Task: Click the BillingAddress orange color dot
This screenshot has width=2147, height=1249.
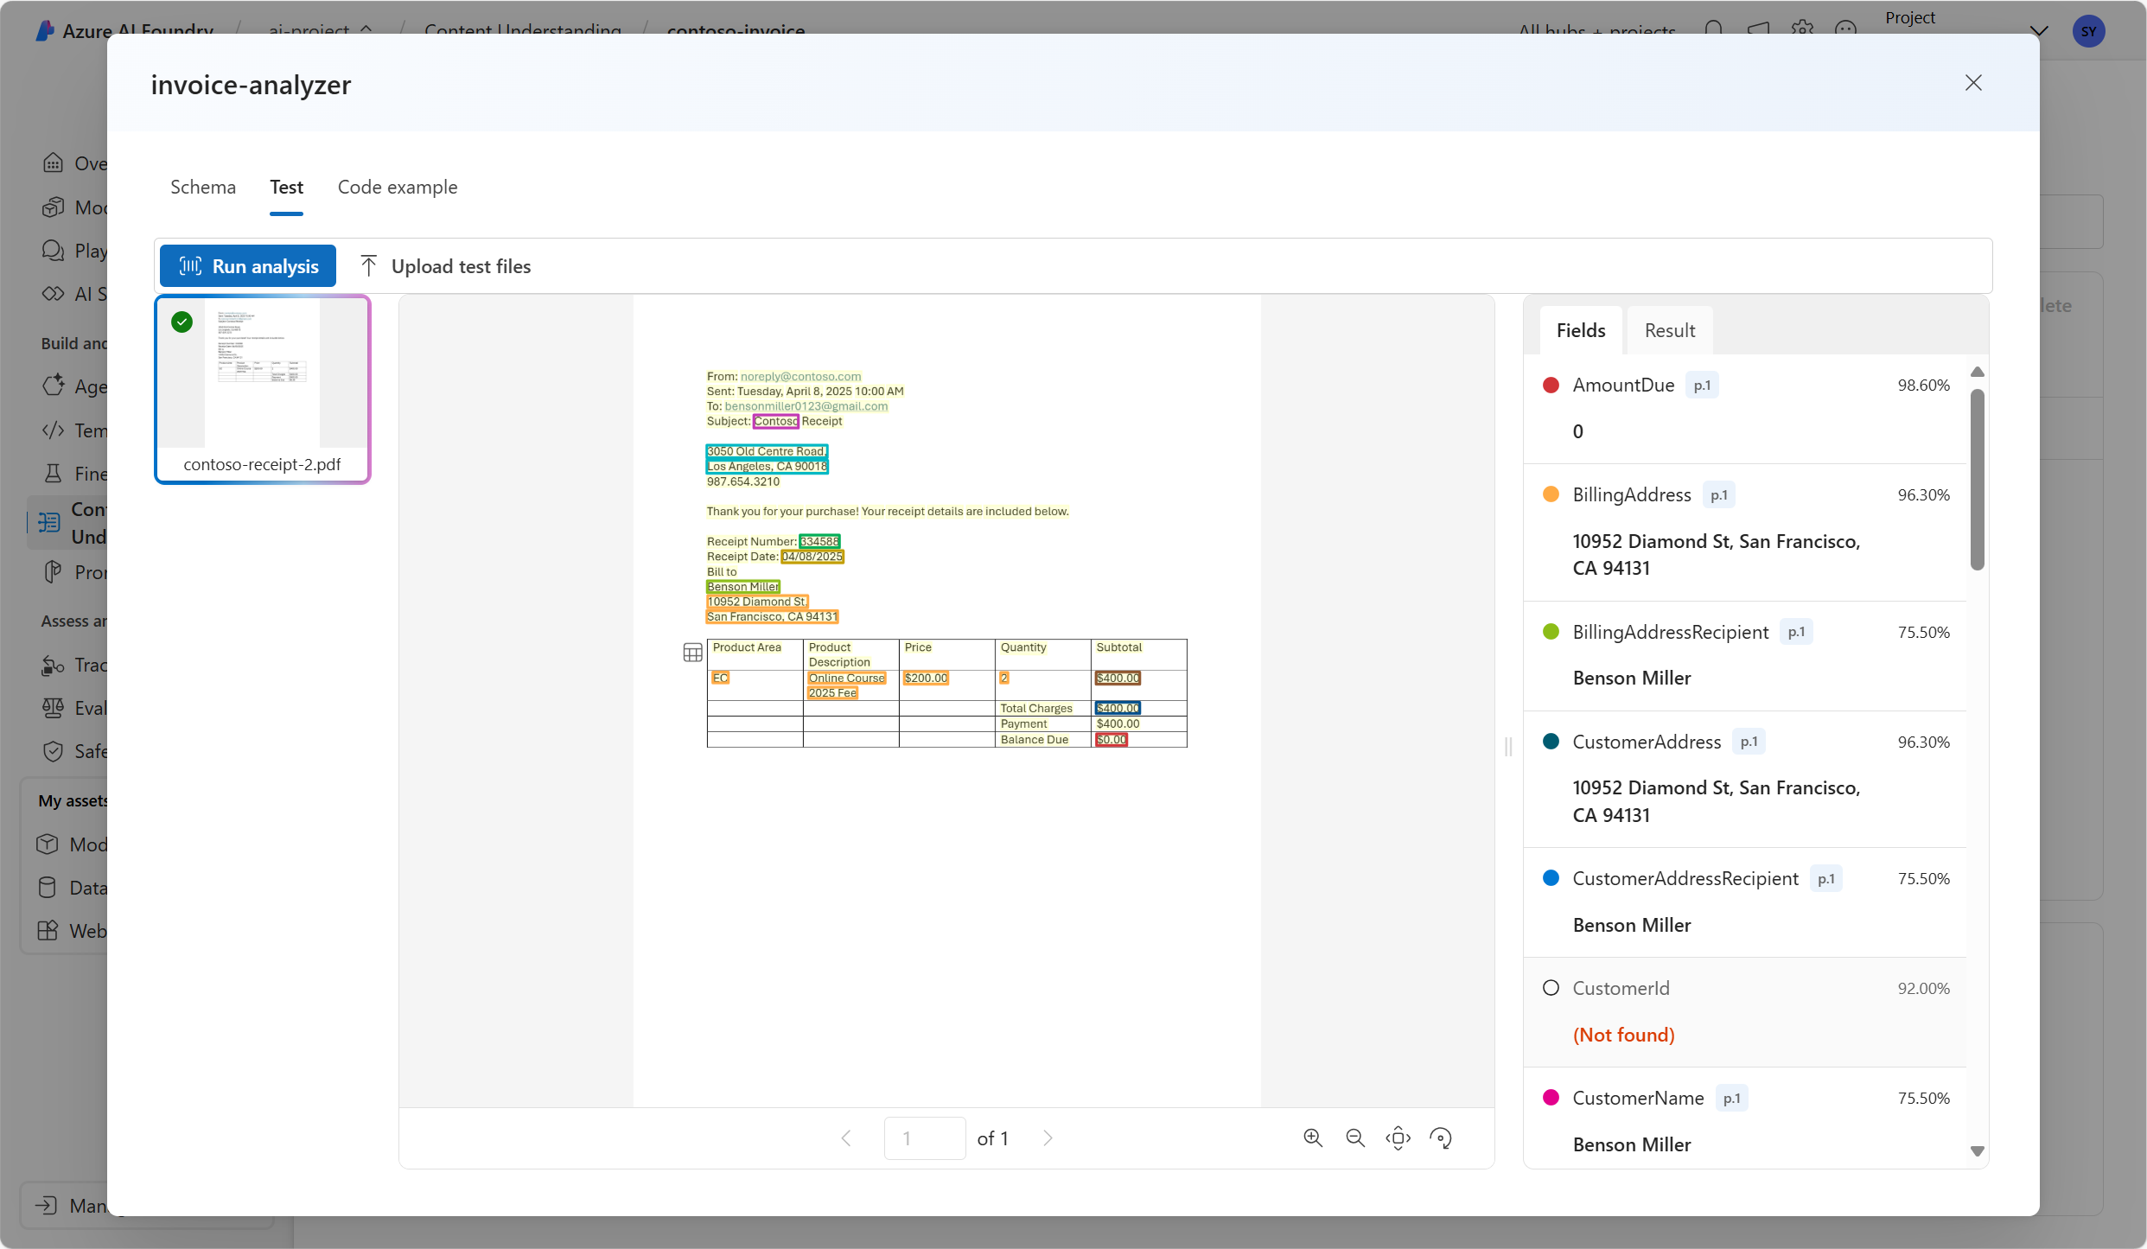Action: click(x=1551, y=494)
